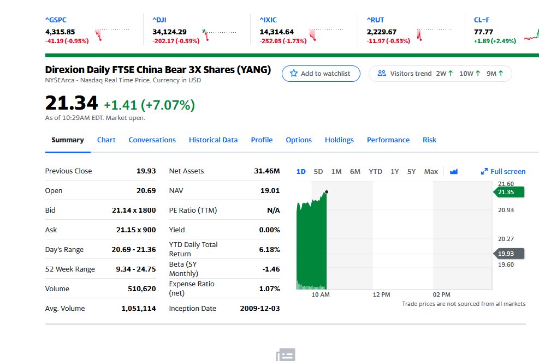Image resolution: width=539 pixels, height=361 pixels.
Task: Open the ^RUT mini sparkline chart
Action: pyautogui.click(x=434, y=35)
